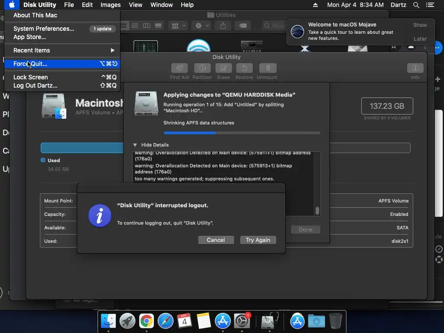
Task: Open Finder action gear dropdown
Action: (x=202, y=26)
